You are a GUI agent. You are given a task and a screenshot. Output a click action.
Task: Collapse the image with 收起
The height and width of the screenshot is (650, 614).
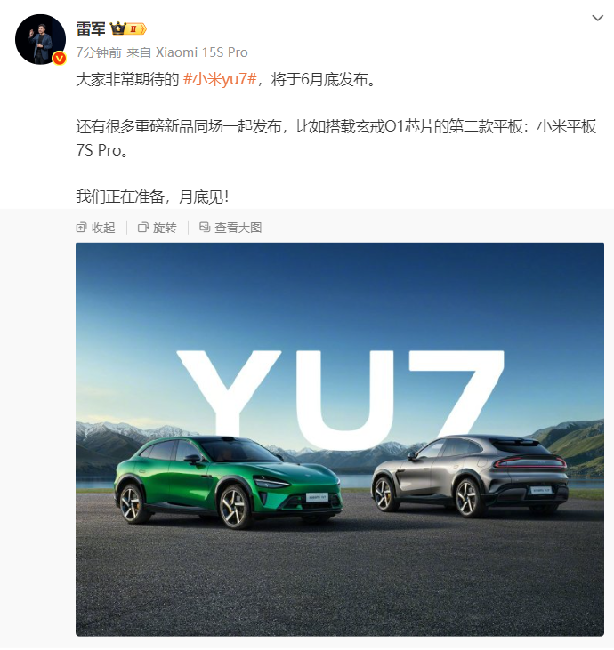pos(96,228)
